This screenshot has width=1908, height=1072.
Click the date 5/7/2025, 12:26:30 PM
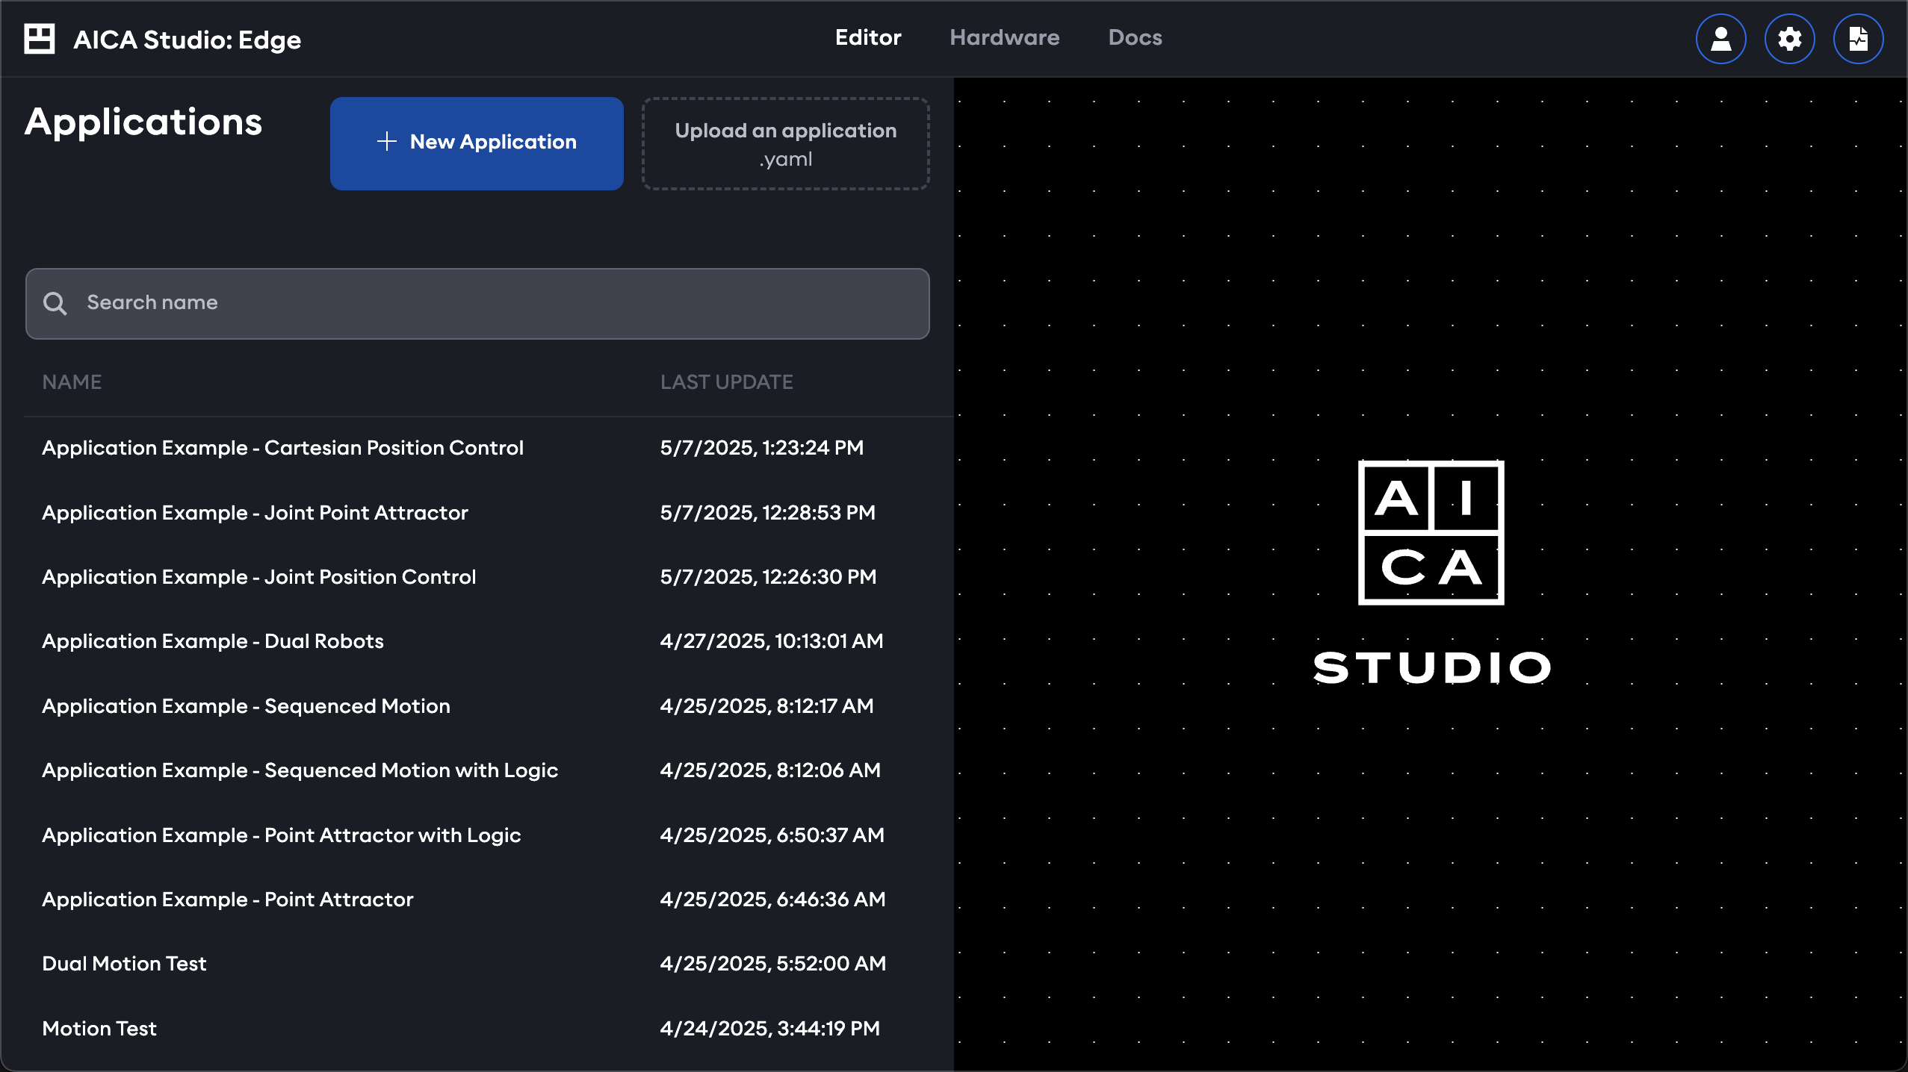(x=768, y=577)
